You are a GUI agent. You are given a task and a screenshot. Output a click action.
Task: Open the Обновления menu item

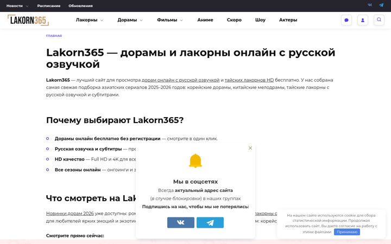pos(80,6)
